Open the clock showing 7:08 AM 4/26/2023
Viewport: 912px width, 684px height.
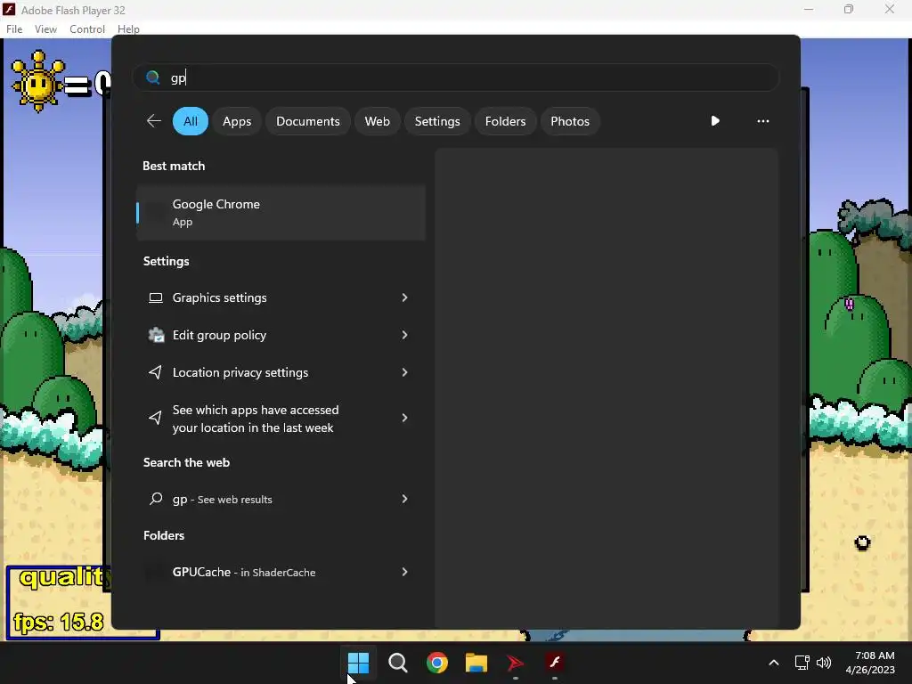(870, 663)
